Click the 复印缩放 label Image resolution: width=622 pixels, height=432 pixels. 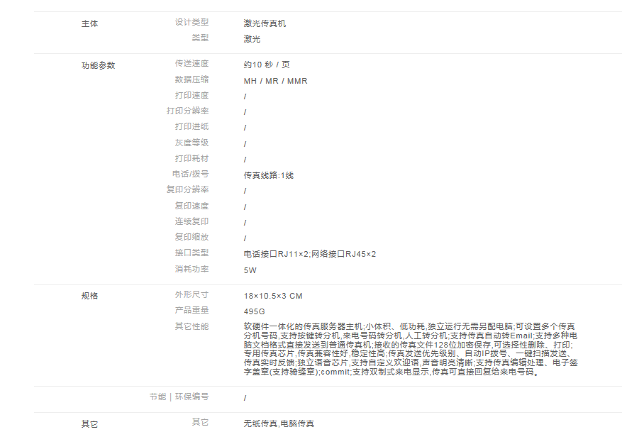tap(191, 237)
